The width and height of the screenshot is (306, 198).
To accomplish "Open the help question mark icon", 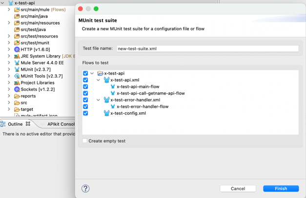I will (x=85, y=189).
